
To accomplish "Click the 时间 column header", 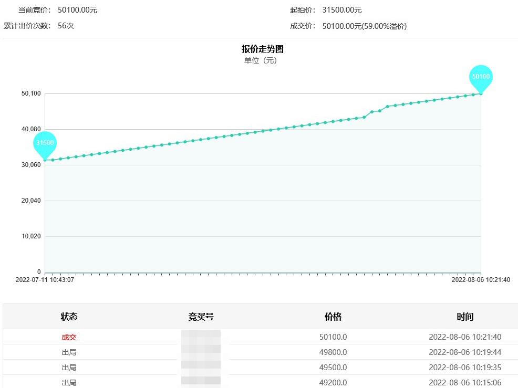I will click(x=465, y=317).
